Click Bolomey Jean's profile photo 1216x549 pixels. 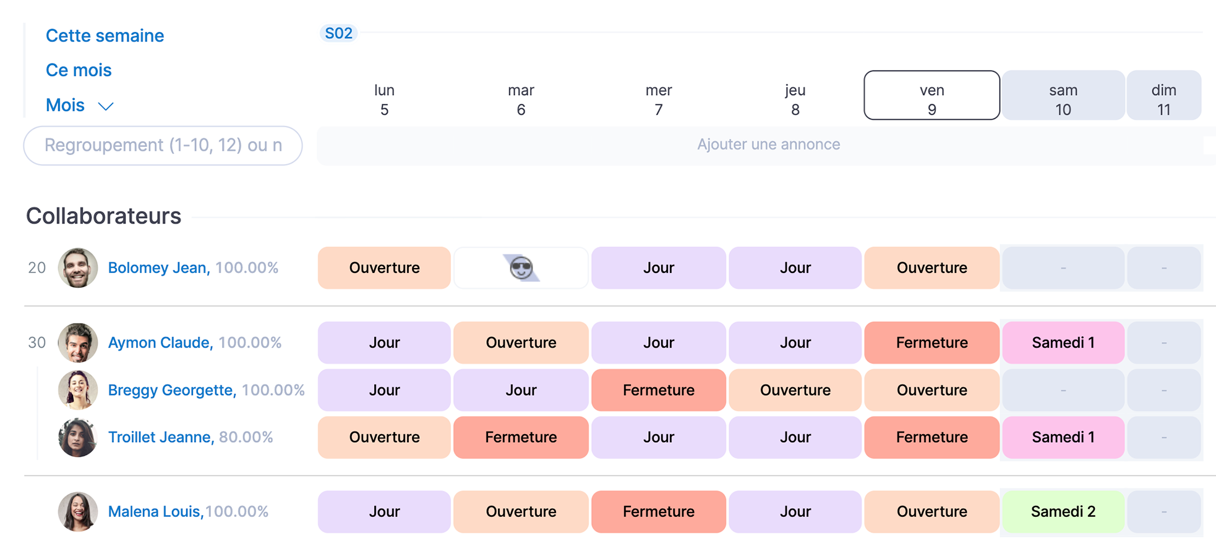point(78,268)
